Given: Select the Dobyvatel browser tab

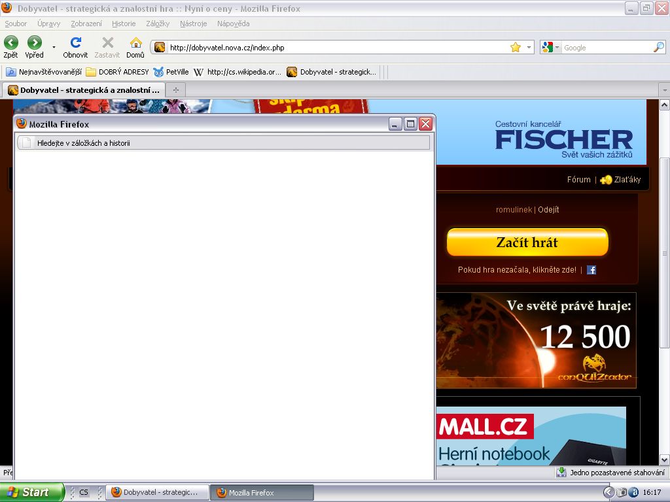Looking at the screenshot, I should coord(84,90).
